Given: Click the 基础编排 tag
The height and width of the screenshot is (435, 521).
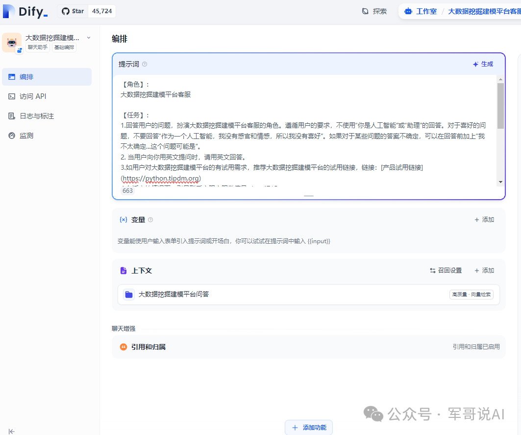Looking at the screenshot, I should point(64,47).
